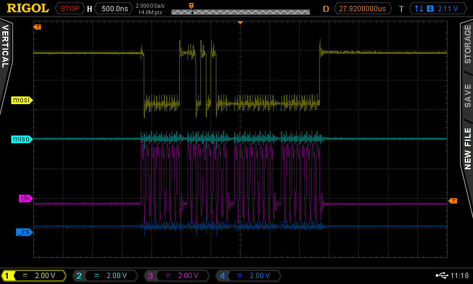Select the NEW FILE menu item
The image size is (473, 284).
click(x=467, y=148)
